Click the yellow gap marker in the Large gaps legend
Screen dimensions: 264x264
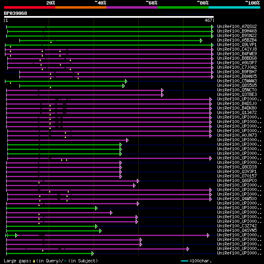pos(34,261)
